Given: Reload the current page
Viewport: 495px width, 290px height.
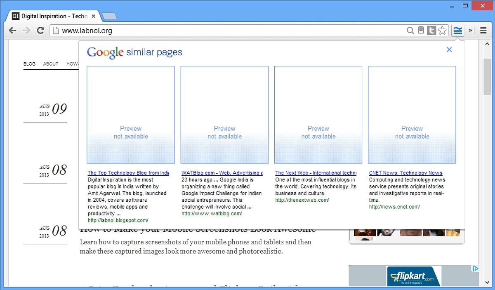Looking at the screenshot, I should (x=40, y=31).
